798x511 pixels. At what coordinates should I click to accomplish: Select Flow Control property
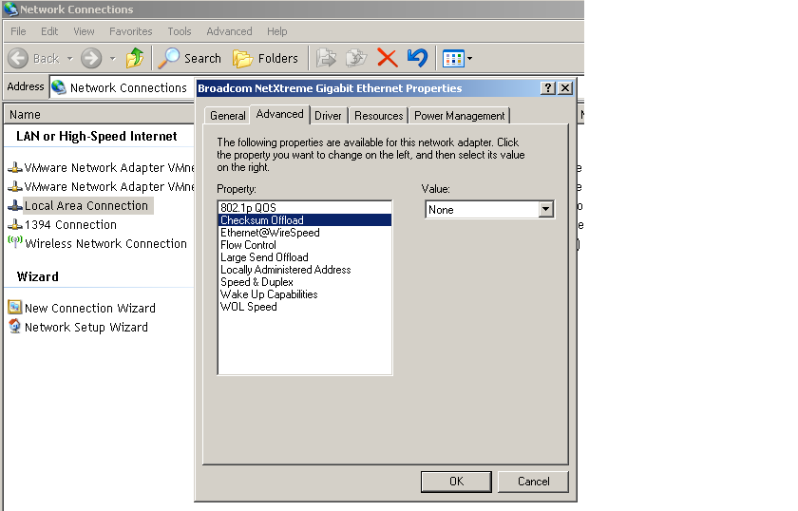[304, 245]
